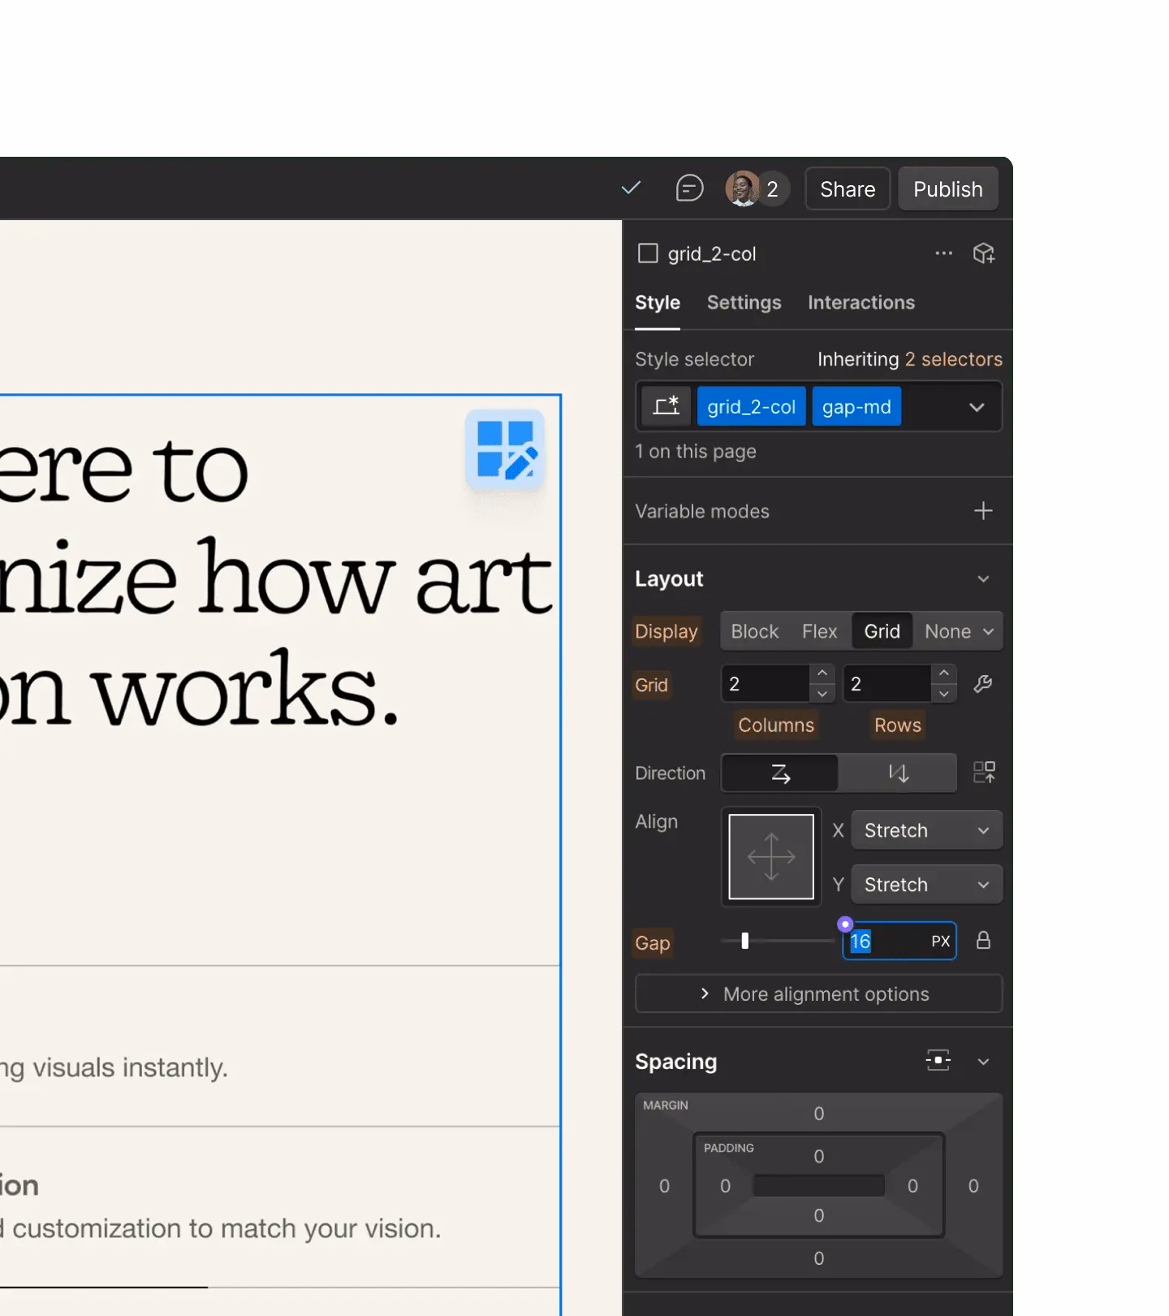
Task: Switch to the Interactions tab
Action: [861, 302]
